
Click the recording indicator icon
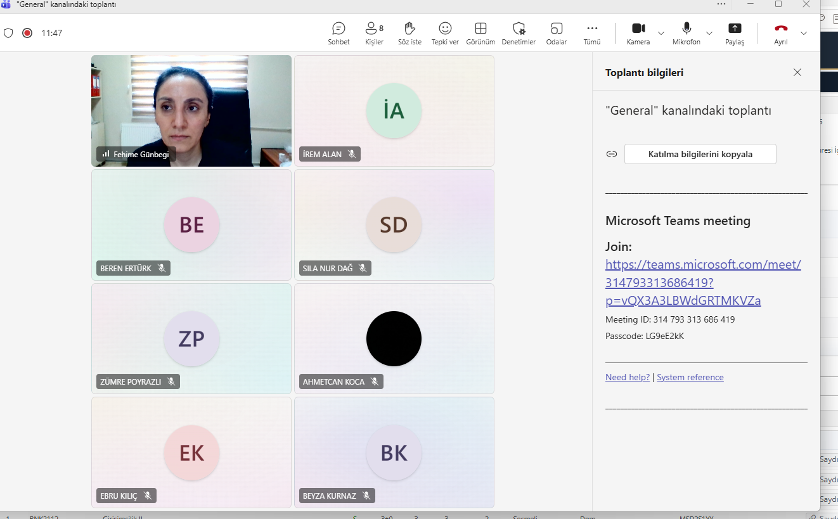pyautogui.click(x=27, y=33)
